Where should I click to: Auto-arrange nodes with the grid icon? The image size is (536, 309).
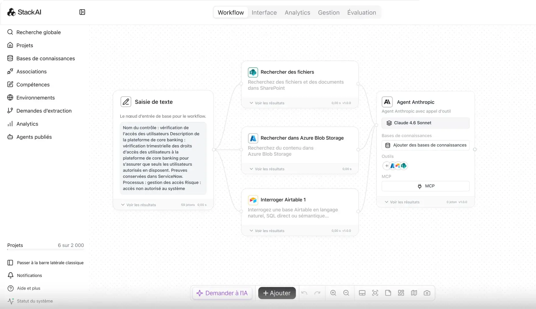tap(401, 293)
